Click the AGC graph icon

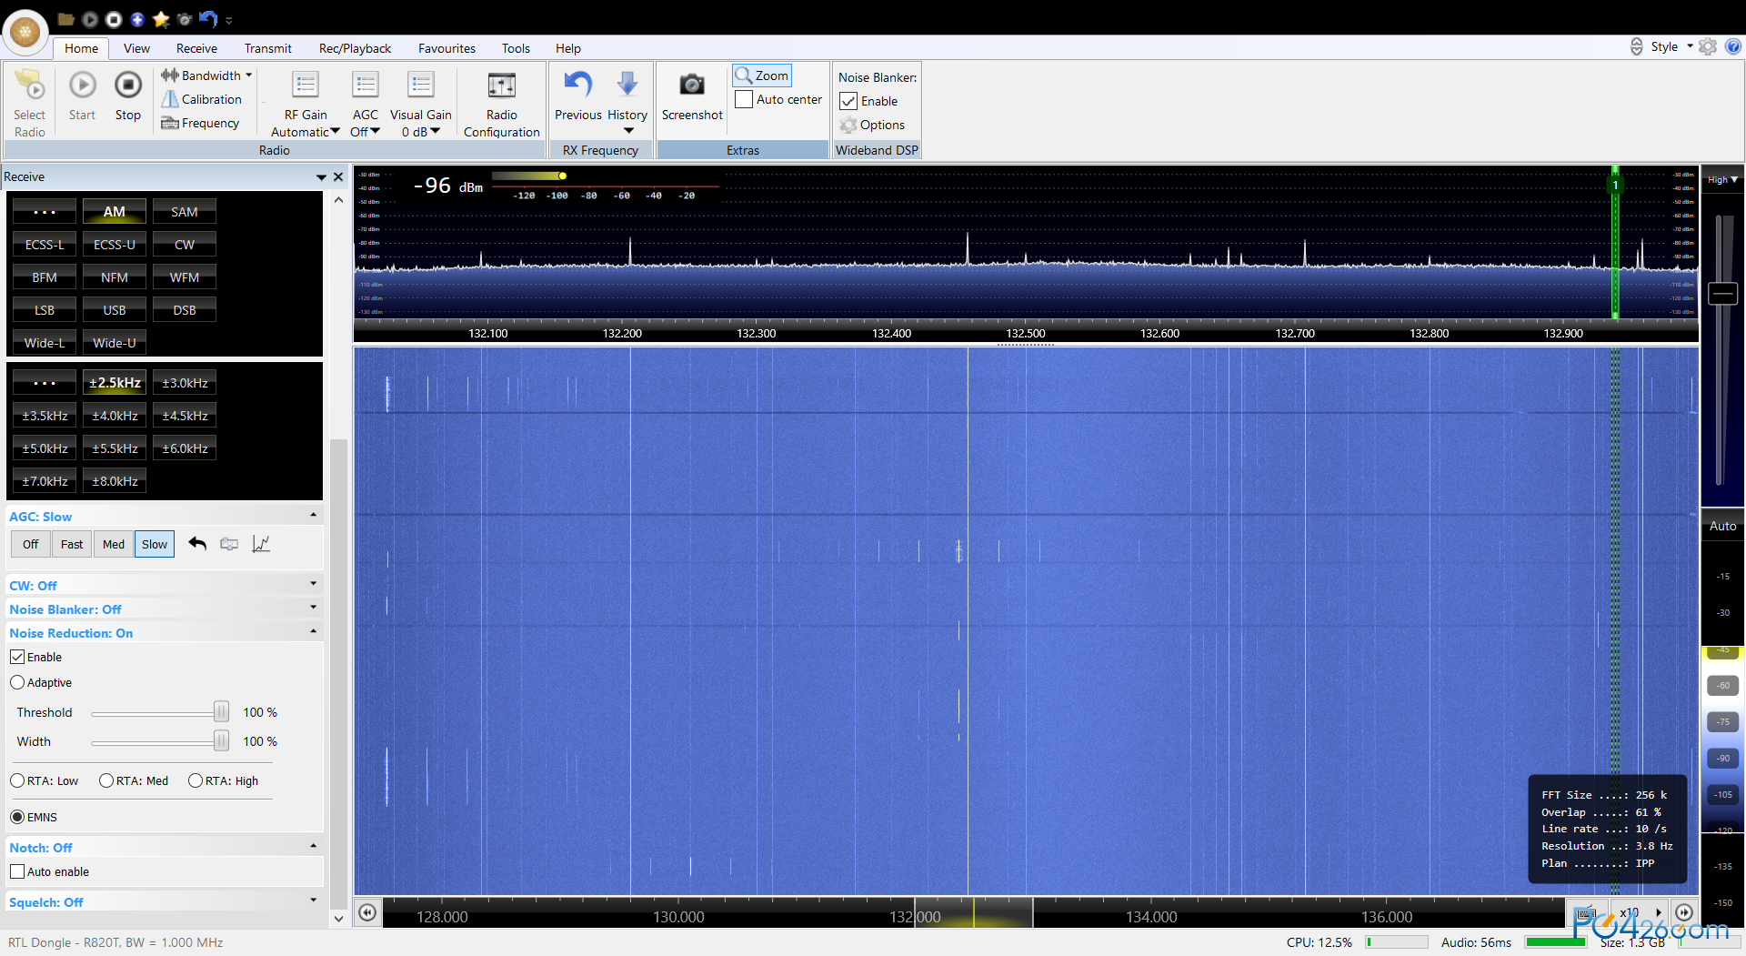coord(261,544)
